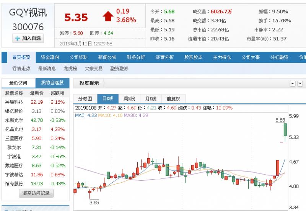Viewport: 306px width, 211px height.
Task: Select the 融资融券 sub-navigation link
Action: (119, 69)
